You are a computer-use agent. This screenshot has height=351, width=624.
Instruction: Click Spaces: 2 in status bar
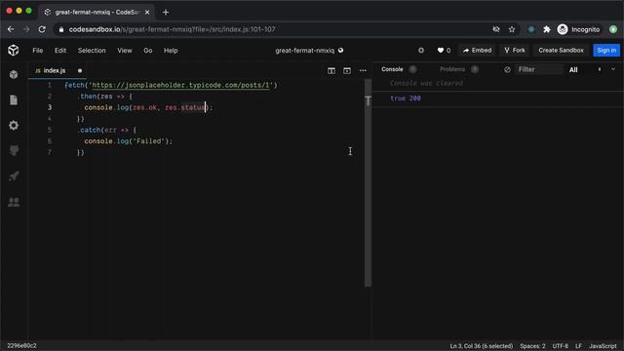pyautogui.click(x=532, y=346)
